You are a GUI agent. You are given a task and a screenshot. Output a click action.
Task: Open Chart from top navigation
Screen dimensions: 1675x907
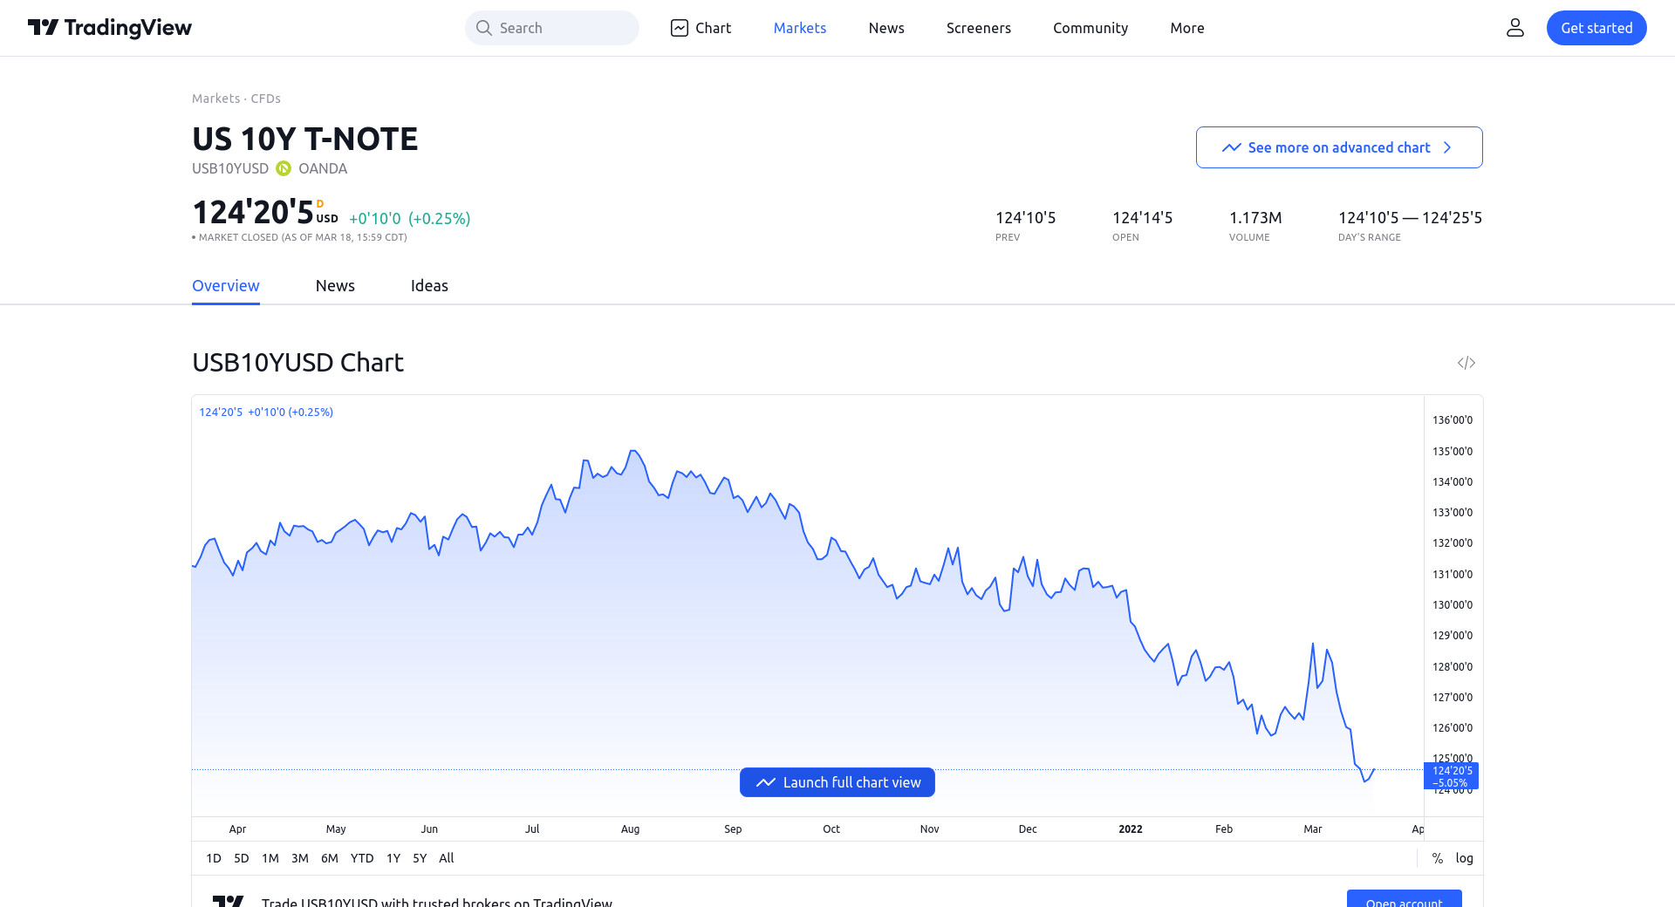[x=701, y=28]
